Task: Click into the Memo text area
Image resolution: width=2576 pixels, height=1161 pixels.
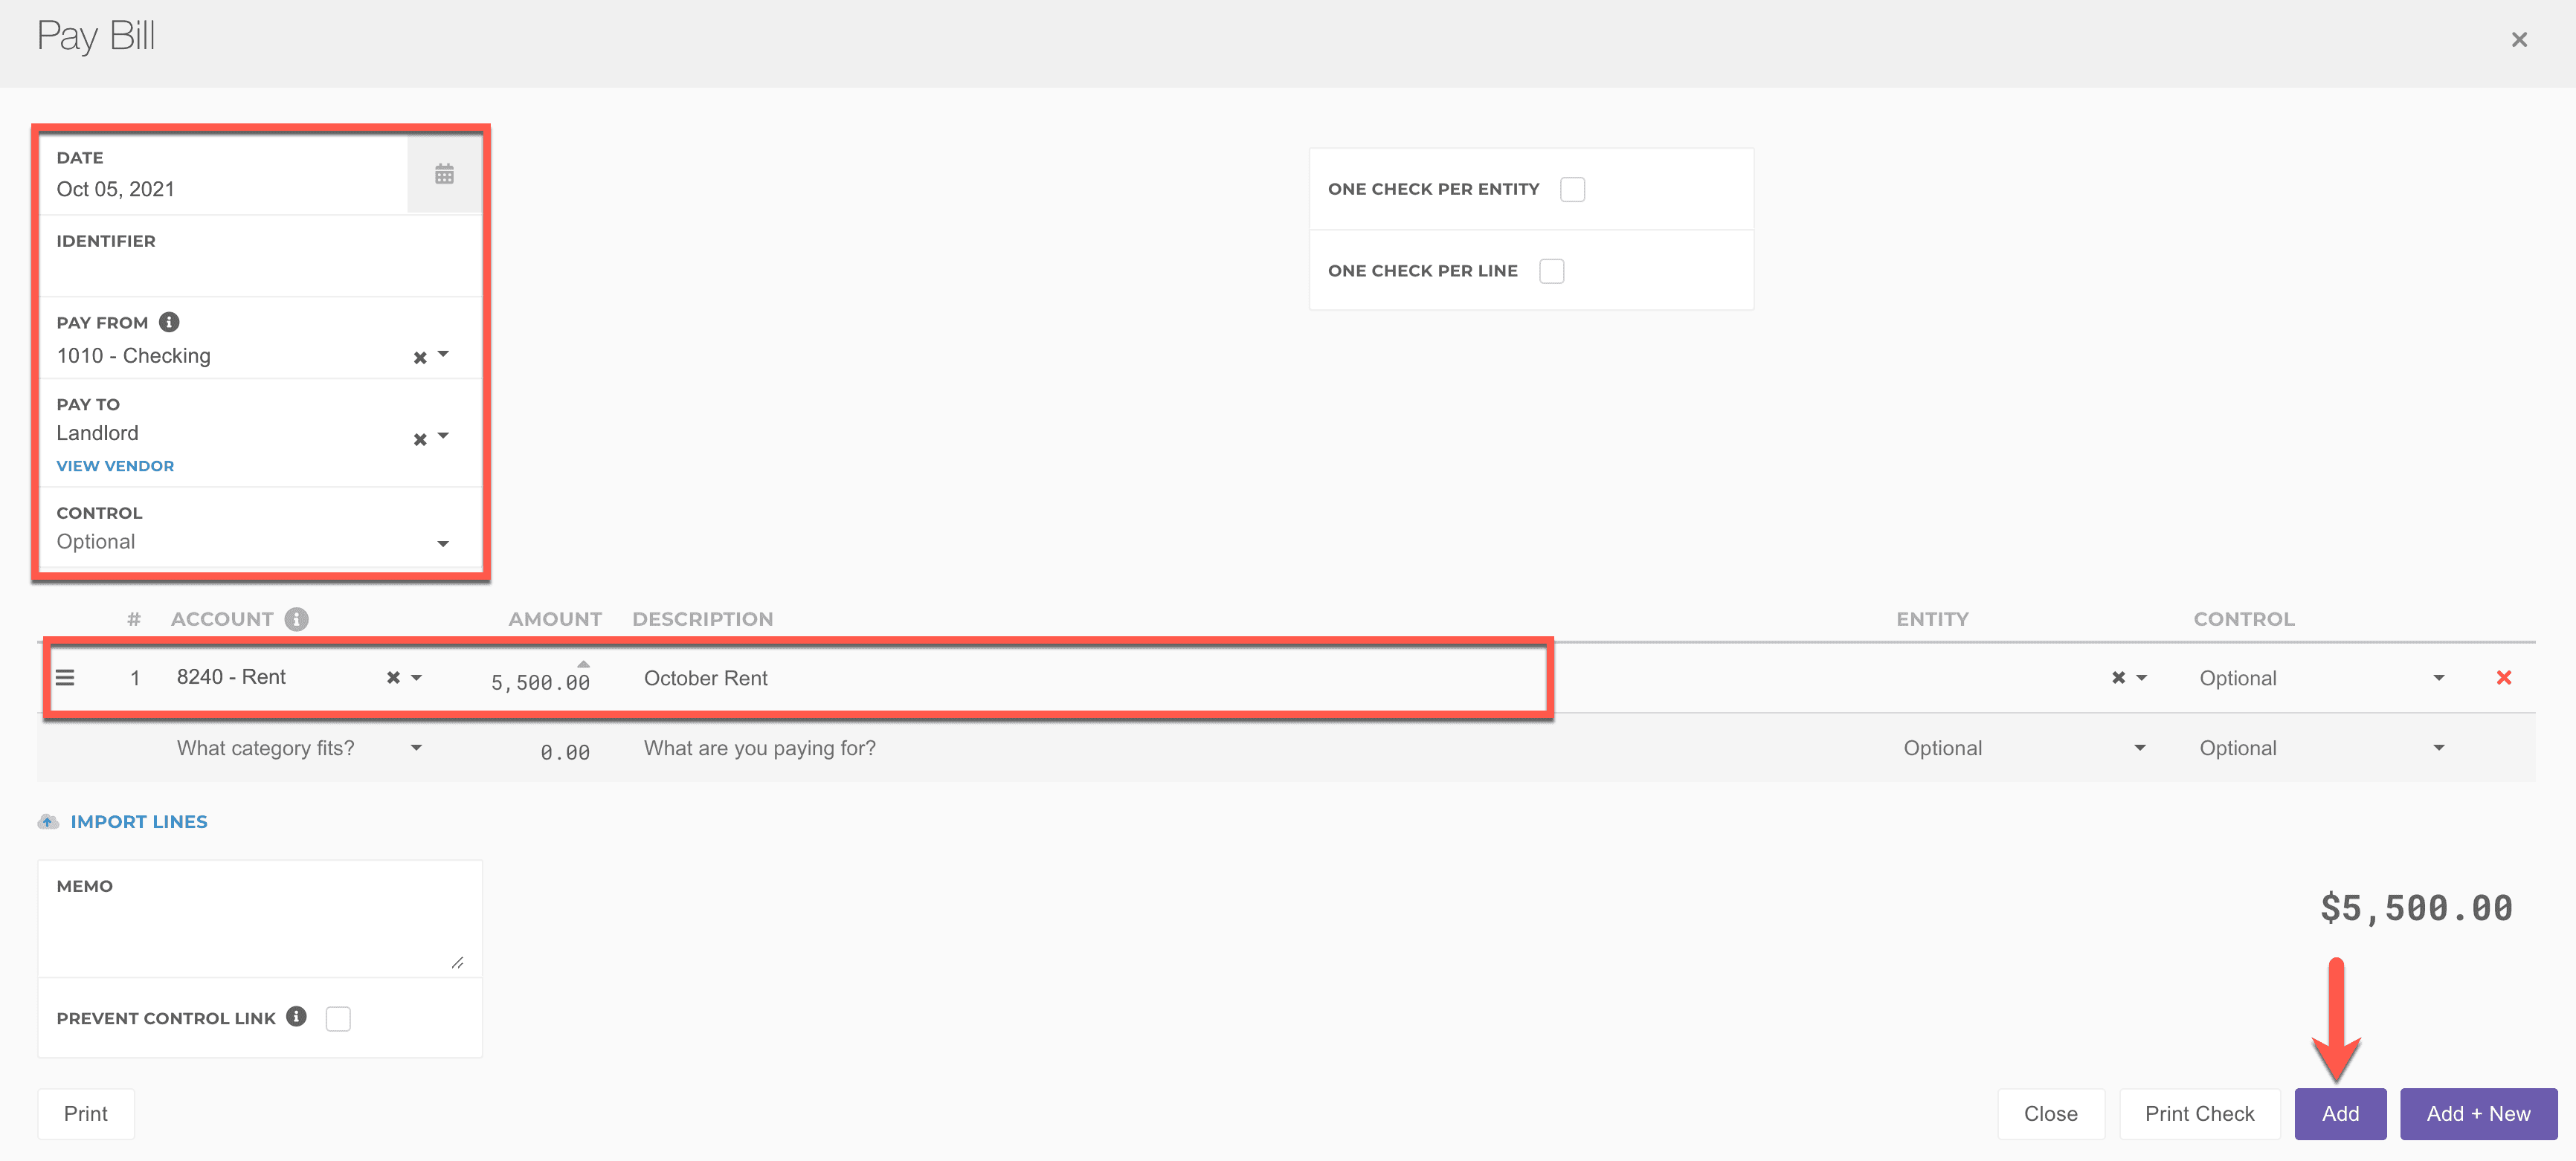Action: click(260, 934)
